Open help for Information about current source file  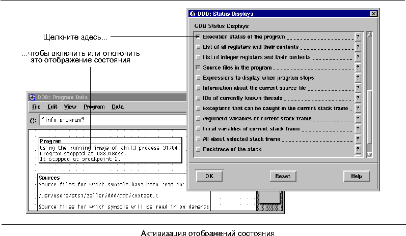pos(358,88)
